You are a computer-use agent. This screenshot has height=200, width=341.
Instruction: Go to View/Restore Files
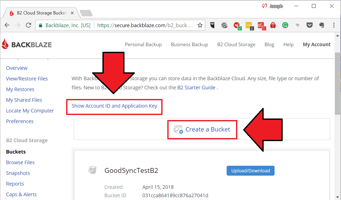pos(27,79)
